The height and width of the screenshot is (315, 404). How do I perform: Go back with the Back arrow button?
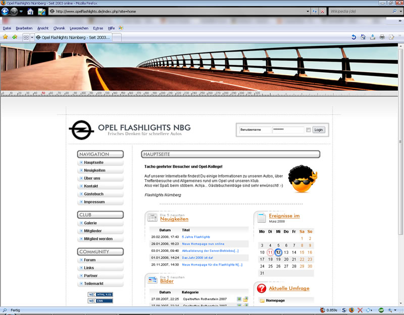tap(5, 11)
